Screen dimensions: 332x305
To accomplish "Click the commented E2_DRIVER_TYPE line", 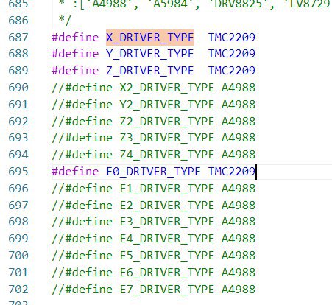I will pos(154,206).
